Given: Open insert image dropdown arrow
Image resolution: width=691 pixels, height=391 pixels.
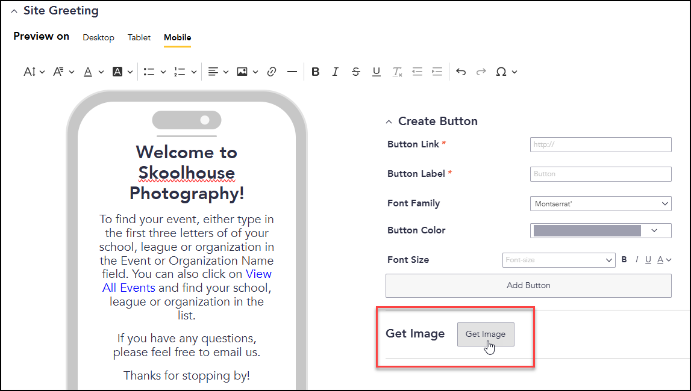Looking at the screenshot, I should tap(255, 72).
